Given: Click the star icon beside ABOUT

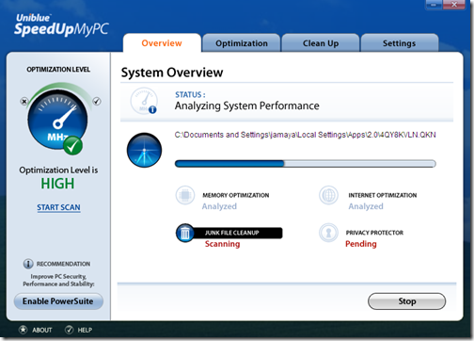Looking at the screenshot, I should (23, 330).
